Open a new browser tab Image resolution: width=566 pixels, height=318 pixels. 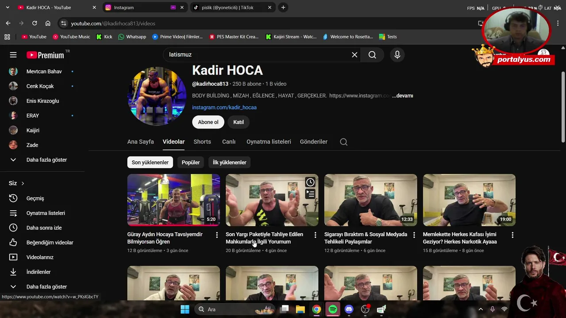click(283, 8)
